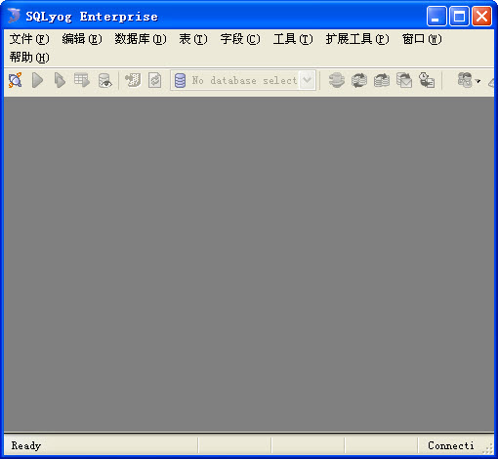
Task: Click the format query icon
Action: 133,80
